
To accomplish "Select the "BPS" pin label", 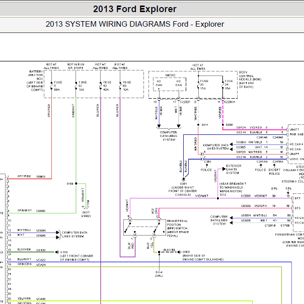I will pyautogui.click(x=297, y=208).
